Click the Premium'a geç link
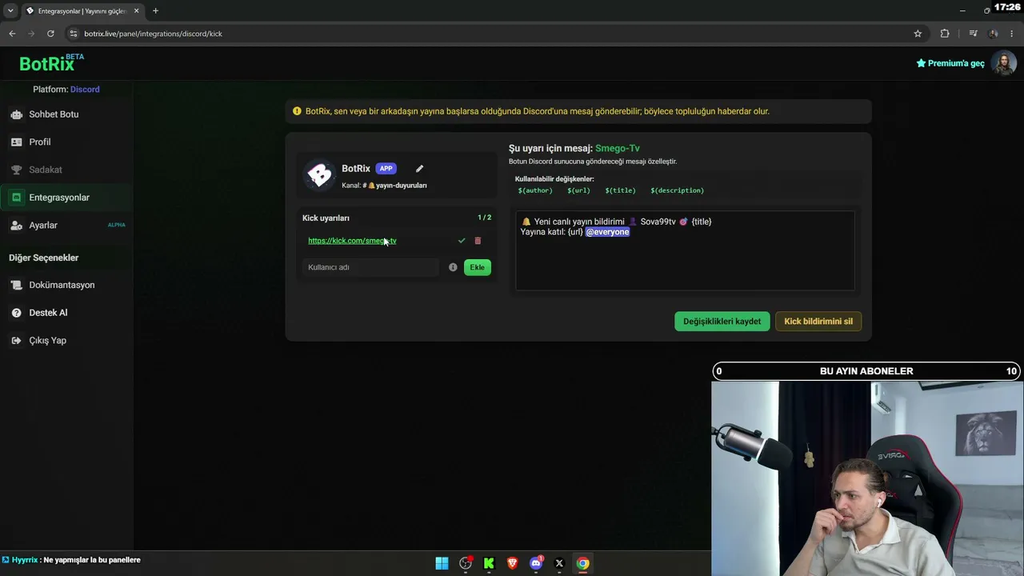This screenshot has height=576, width=1024. click(x=950, y=63)
